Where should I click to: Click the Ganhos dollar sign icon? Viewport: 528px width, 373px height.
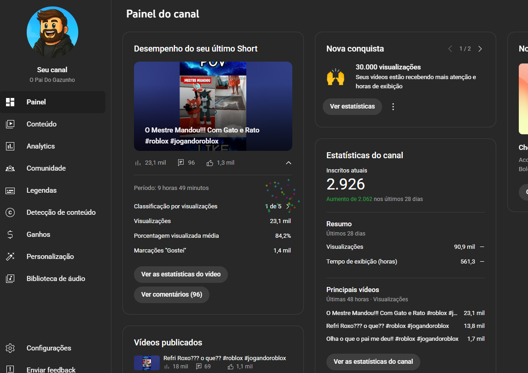click(x=10, y=235)
